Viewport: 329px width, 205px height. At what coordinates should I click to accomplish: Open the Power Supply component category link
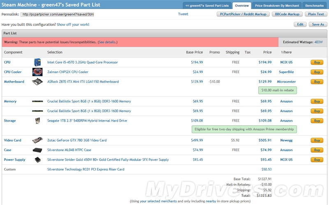14,160
